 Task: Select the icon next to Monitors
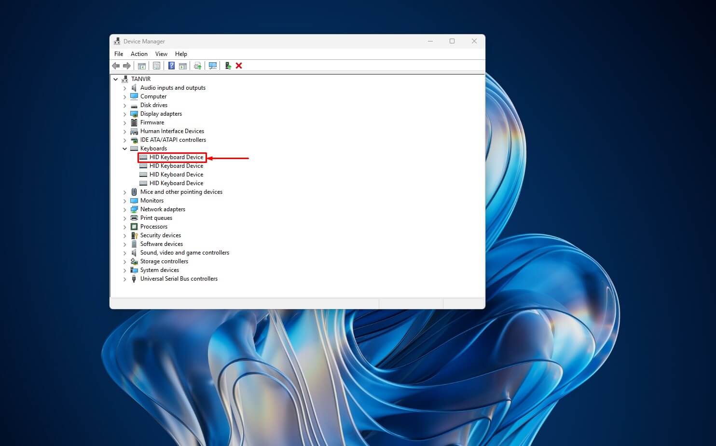coord(134,201)
